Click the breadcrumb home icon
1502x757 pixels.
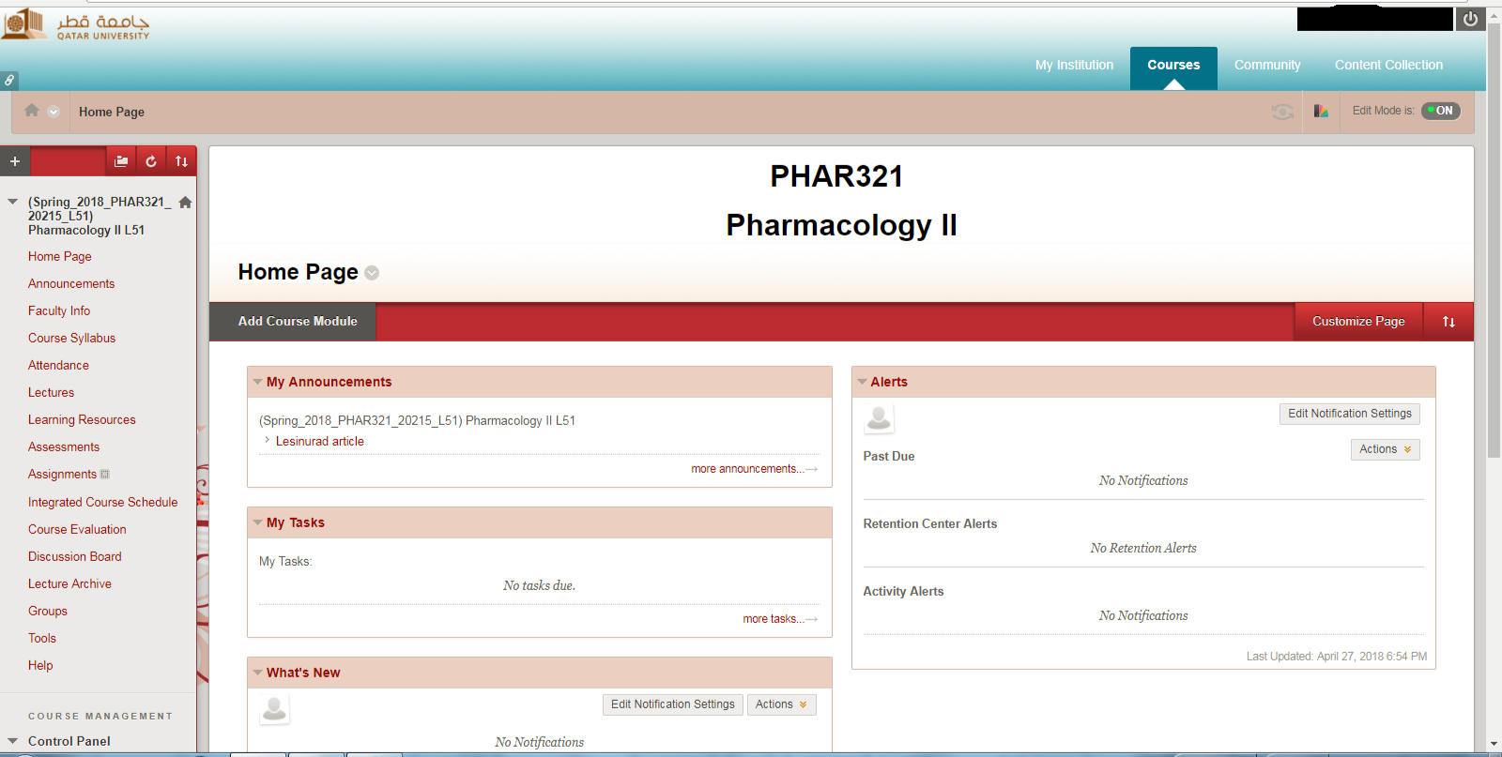tap(32, 111)
